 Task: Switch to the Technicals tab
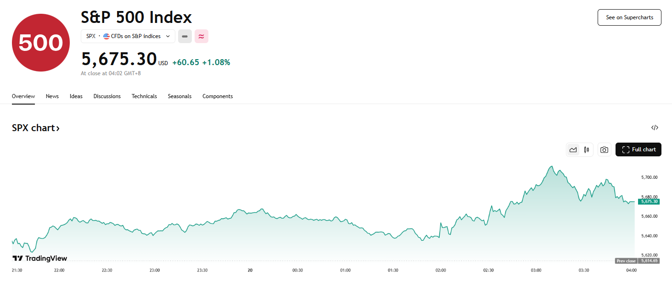(144, 96)
